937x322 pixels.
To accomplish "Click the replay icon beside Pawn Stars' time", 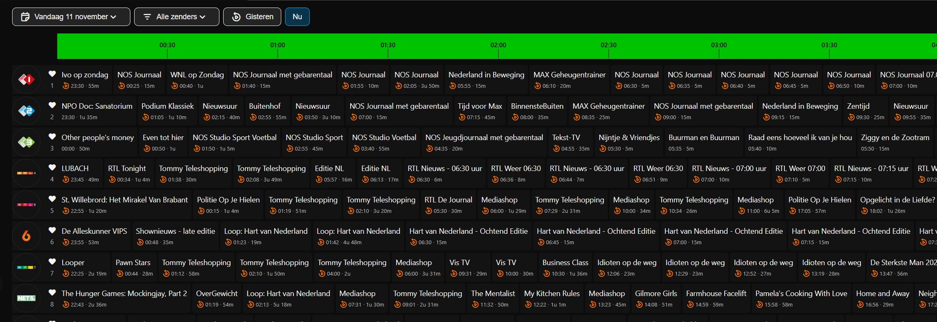I will pyautogui.click(x=120, y=274).
